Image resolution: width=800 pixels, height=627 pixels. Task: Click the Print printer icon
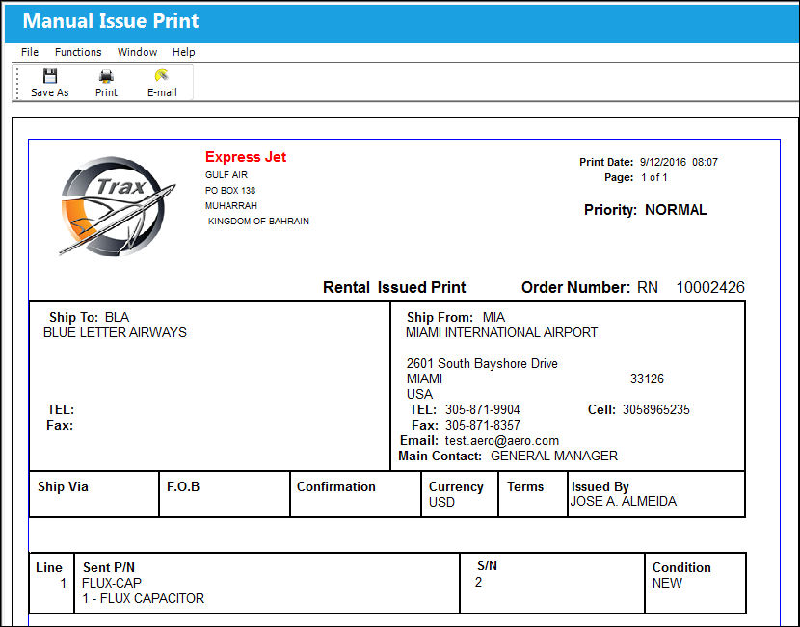106,76
